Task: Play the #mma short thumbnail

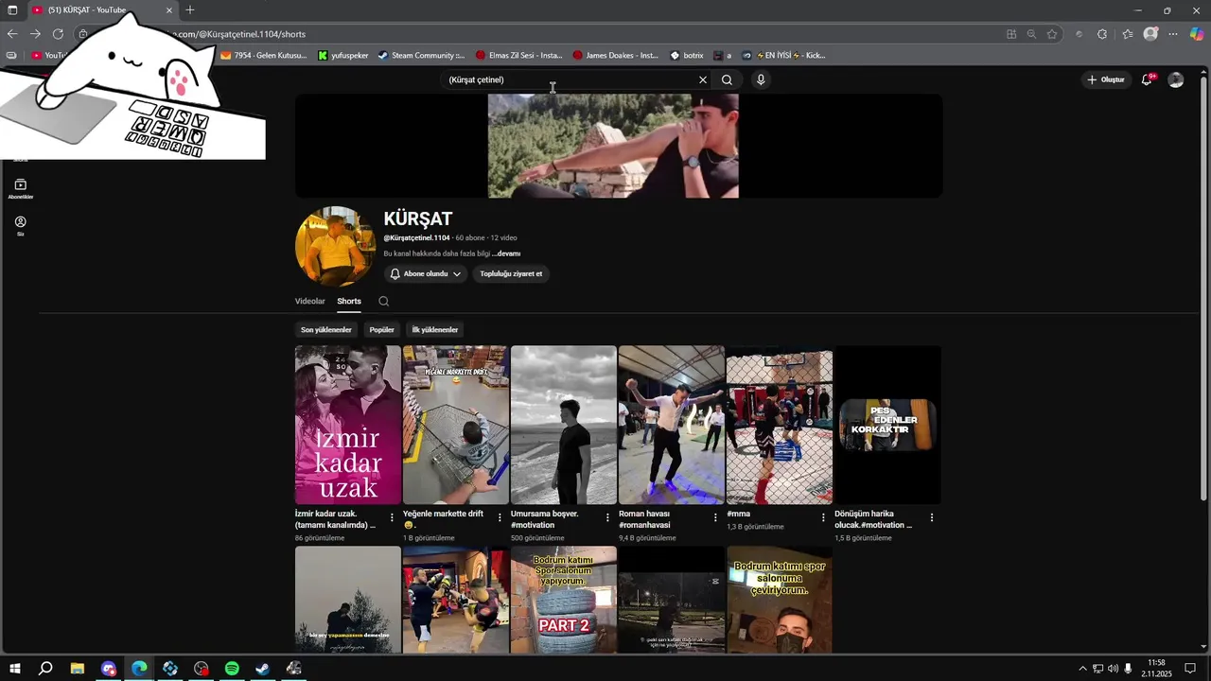Action: tap(780, 425)
